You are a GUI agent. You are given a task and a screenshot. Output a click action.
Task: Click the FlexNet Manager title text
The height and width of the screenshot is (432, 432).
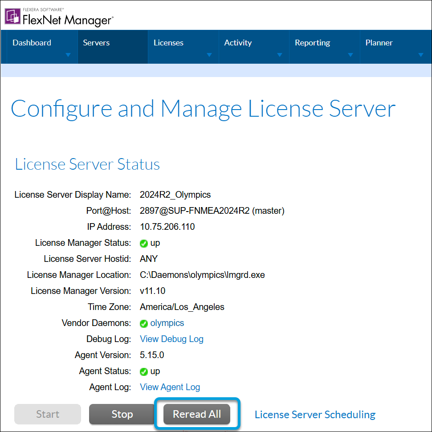coord(68,20)
